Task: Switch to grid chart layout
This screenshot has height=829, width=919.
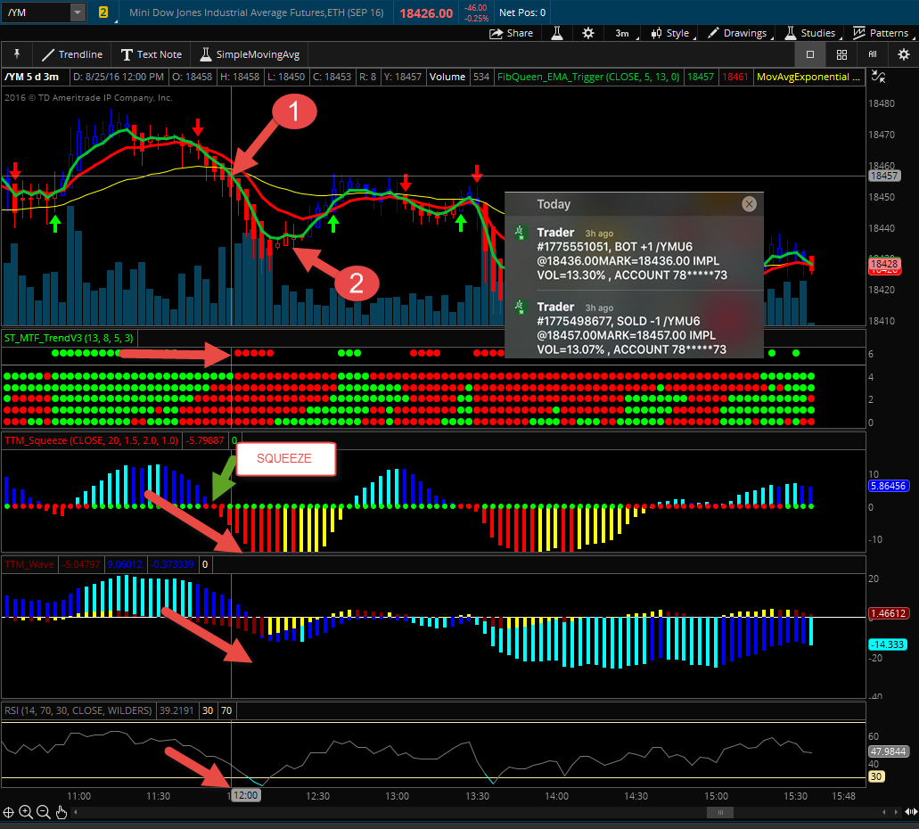Action: (x=841, y=54)
